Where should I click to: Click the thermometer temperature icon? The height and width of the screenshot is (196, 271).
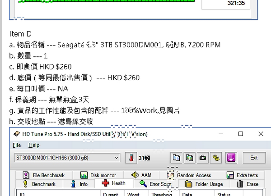(x=131, y=158)
